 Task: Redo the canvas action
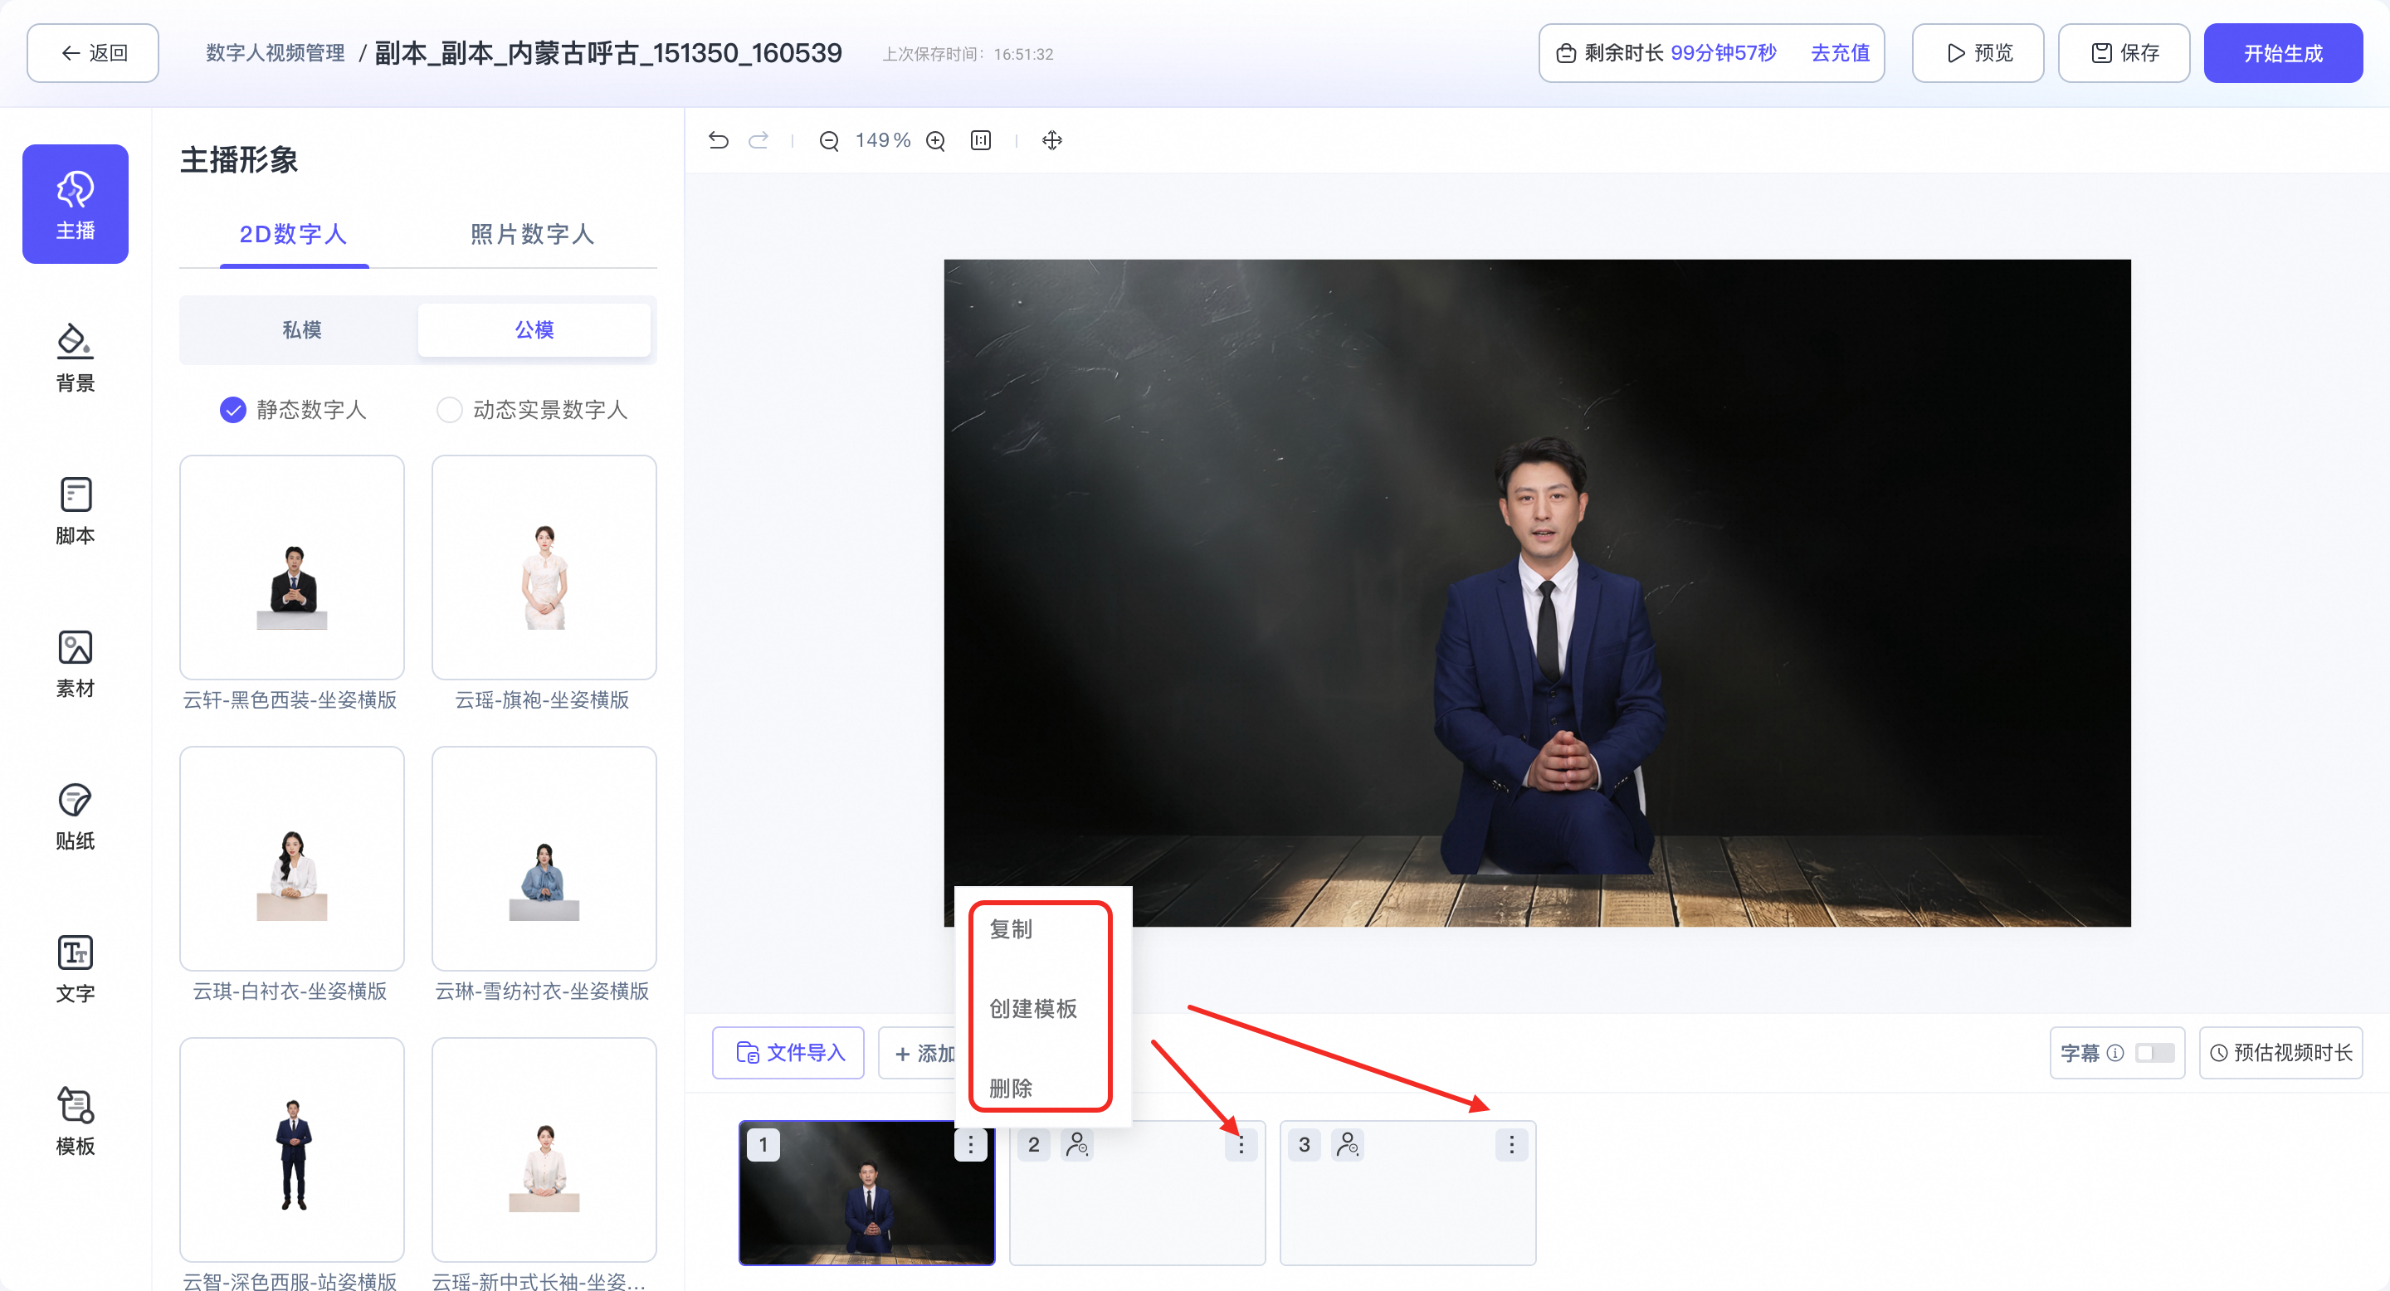pyautogui.click(x=759, y=140)
